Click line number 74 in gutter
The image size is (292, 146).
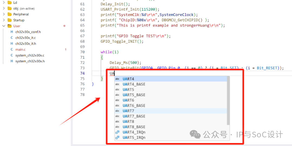click(82, 73)
